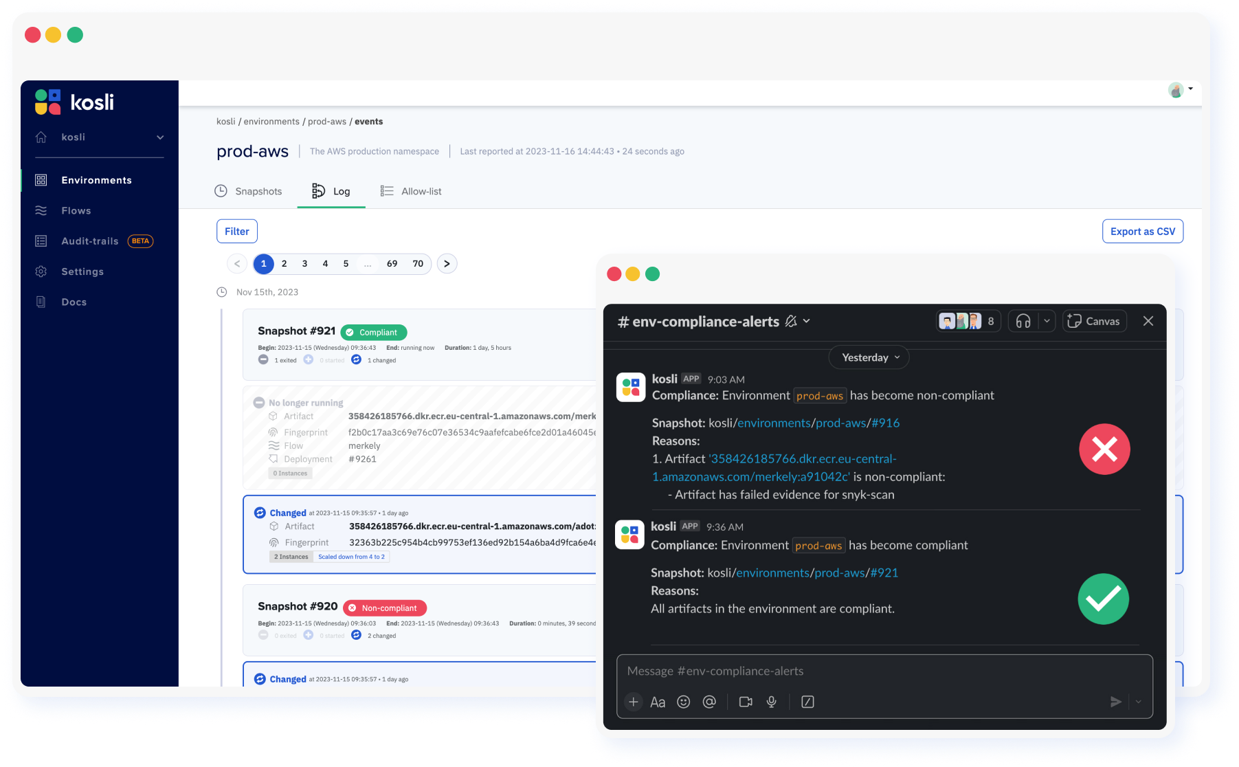
Task: Click the muted notifications bell icon in Slack
Action: [791, 321]
